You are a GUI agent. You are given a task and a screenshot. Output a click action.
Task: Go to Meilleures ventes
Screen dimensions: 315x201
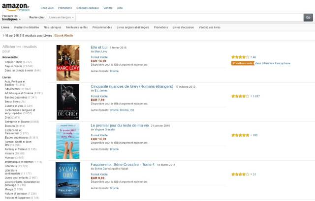pos(77,27)
